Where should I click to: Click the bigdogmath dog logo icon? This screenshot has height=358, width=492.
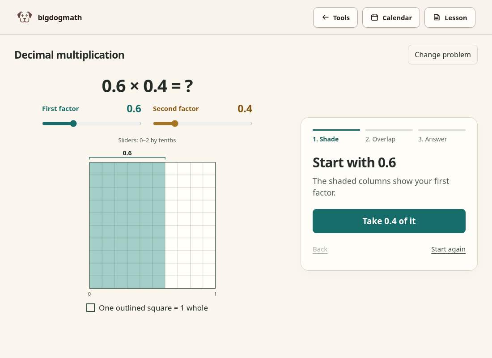click(x=25, y=17)
